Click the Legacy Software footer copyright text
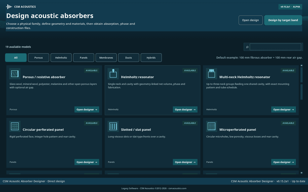Image resolution: width=308 pixels, height=192 pixels. pyautogui.click(x=154, y=188)
